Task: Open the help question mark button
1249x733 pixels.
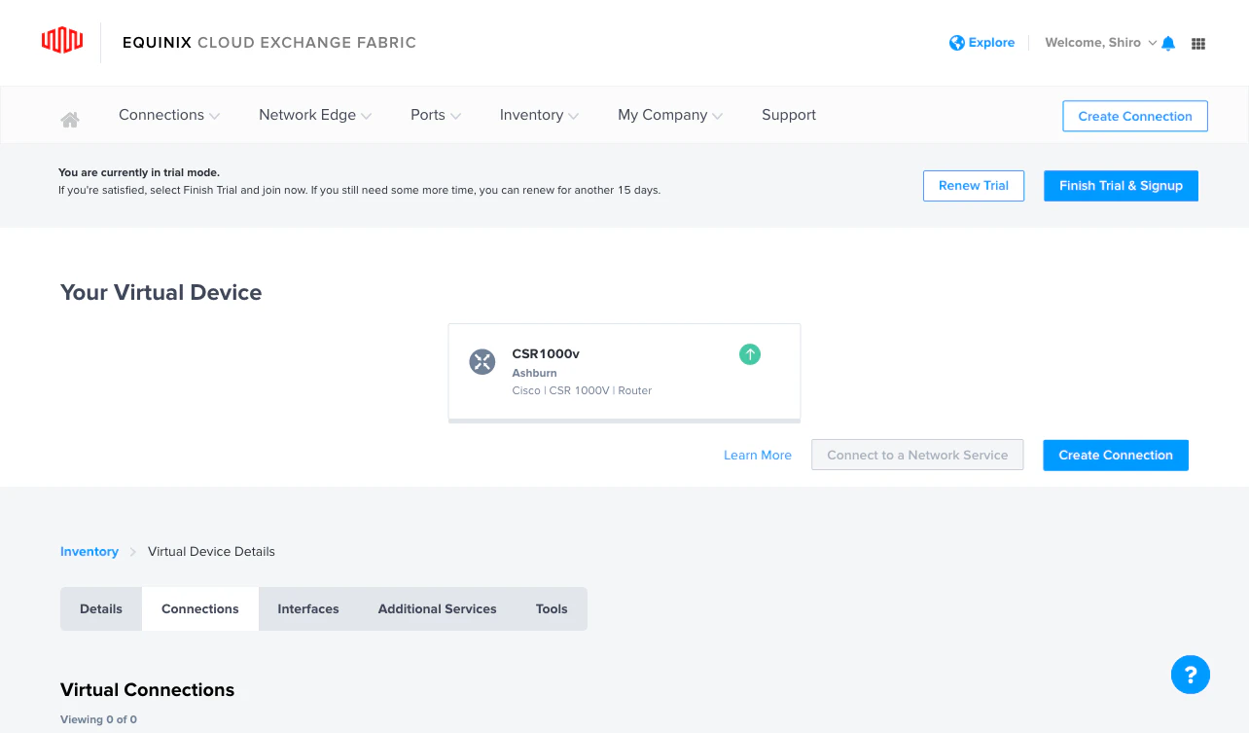Action: (1191, 674)
